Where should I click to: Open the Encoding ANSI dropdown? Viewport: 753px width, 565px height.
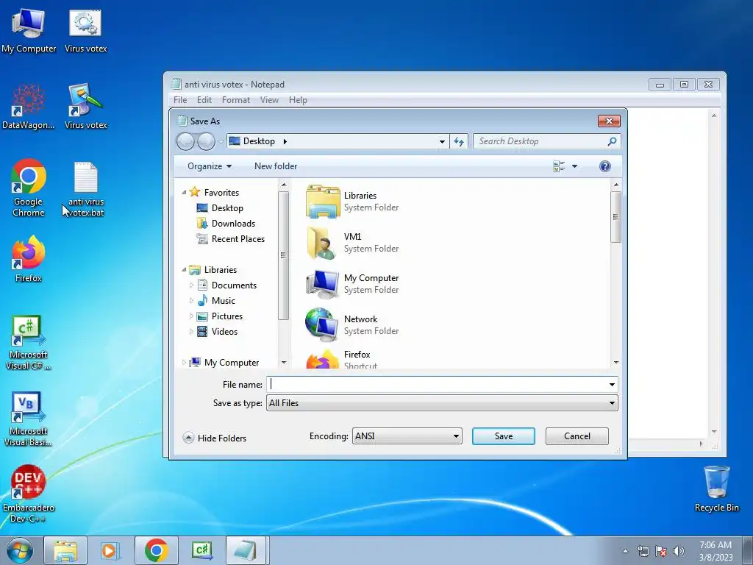tap(407, 436)
